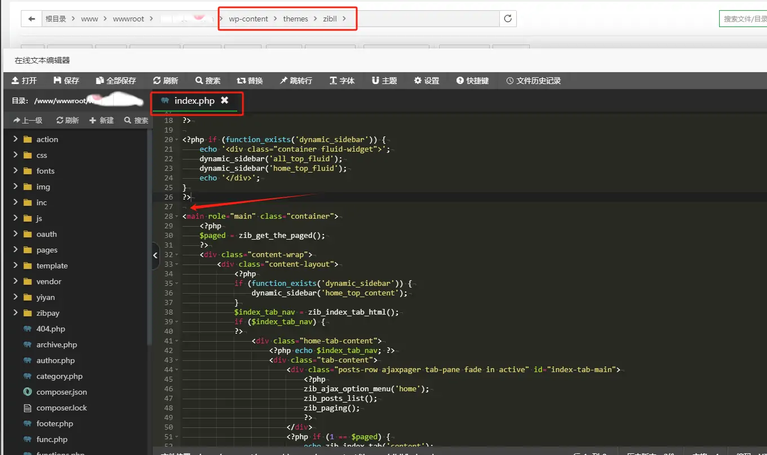Click Save All in editor toolbar
Screen dimensions: 767x455
[116, 81]
